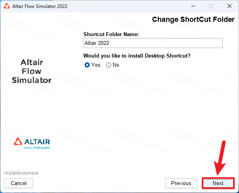Viewport: 239px width, 193px height.
Task: Select the Yes radio button
Action: click(x=87, y=65)
